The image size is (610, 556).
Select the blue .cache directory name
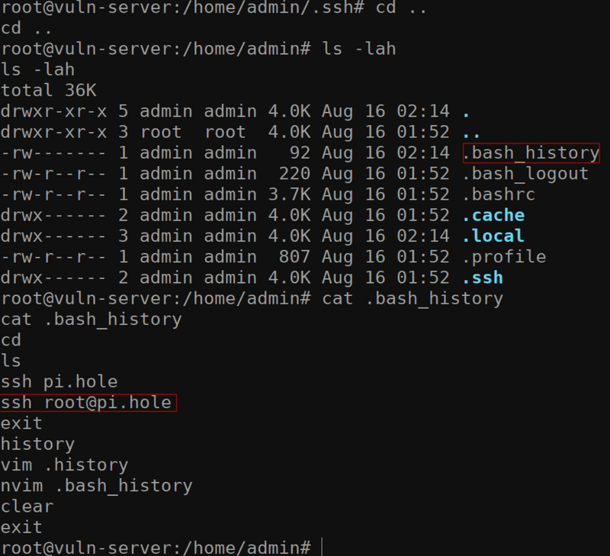pos(493,215)
